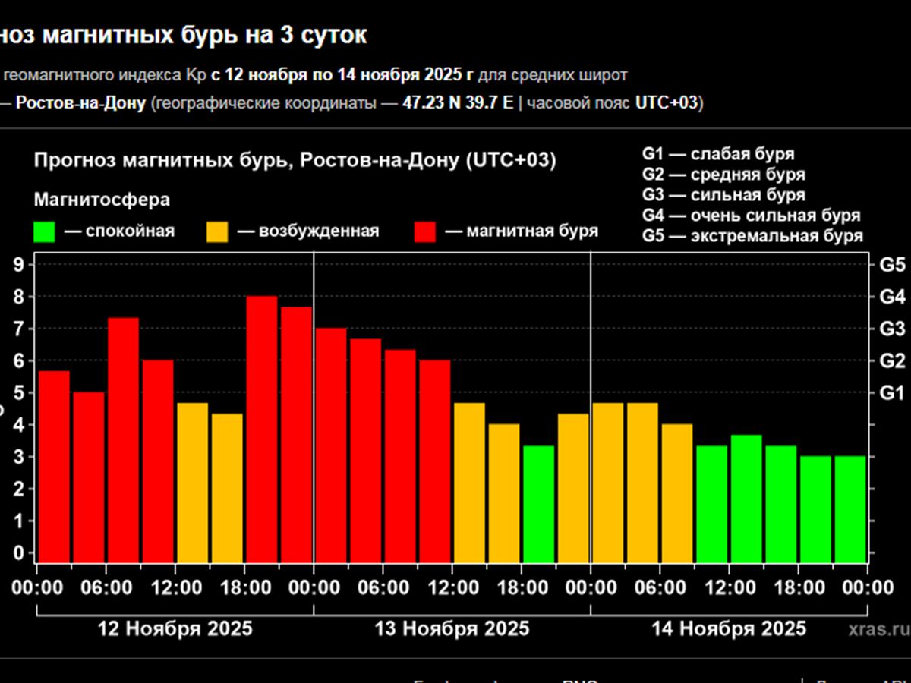
Task: Click the '14 Ноября 2025' date label
Action: click(x=729, y=628)
